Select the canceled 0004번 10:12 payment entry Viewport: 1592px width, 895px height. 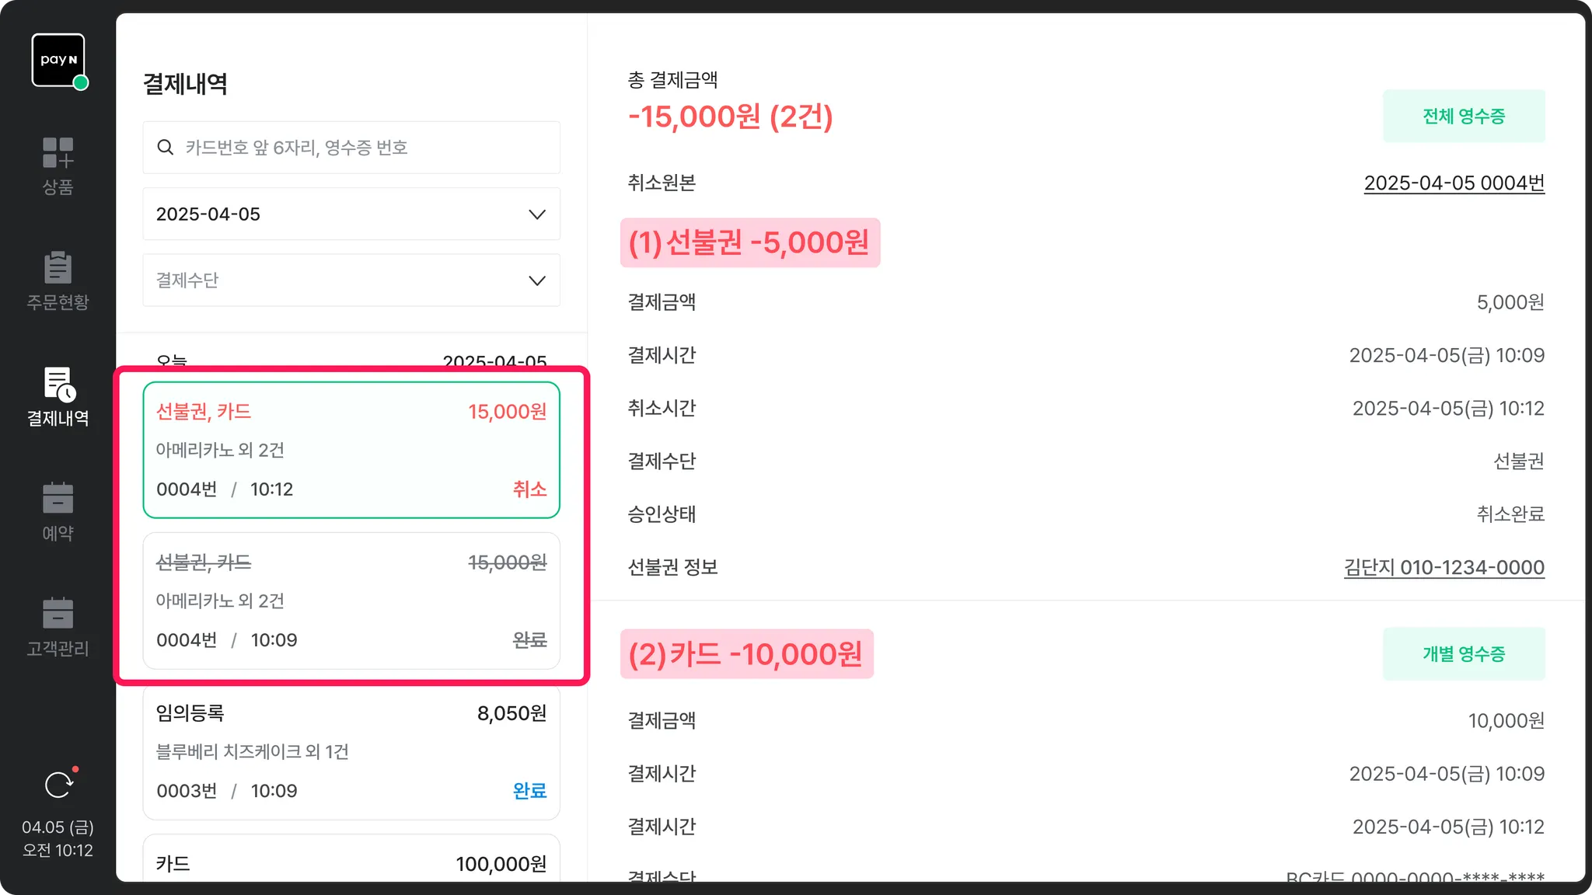coord(351,450)
